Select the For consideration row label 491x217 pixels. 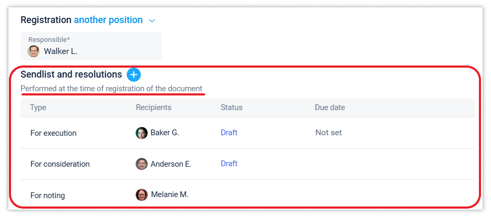click(x=60, y=164)
